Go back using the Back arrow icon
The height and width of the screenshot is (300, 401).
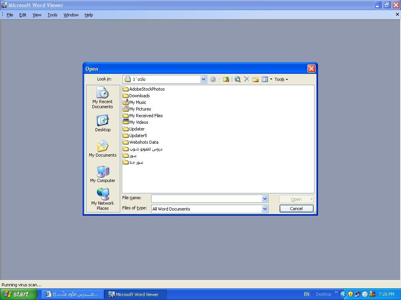tap(213, 79)
